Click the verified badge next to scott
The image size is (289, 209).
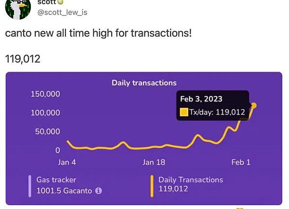(61, 2)
